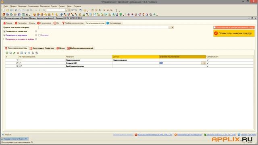Image resolution: width=258 pixels, height=145 pixels.
Task: Open Выгрузка номенклатуры в YML, XML, CSV link
Action: tap(153, 135)
